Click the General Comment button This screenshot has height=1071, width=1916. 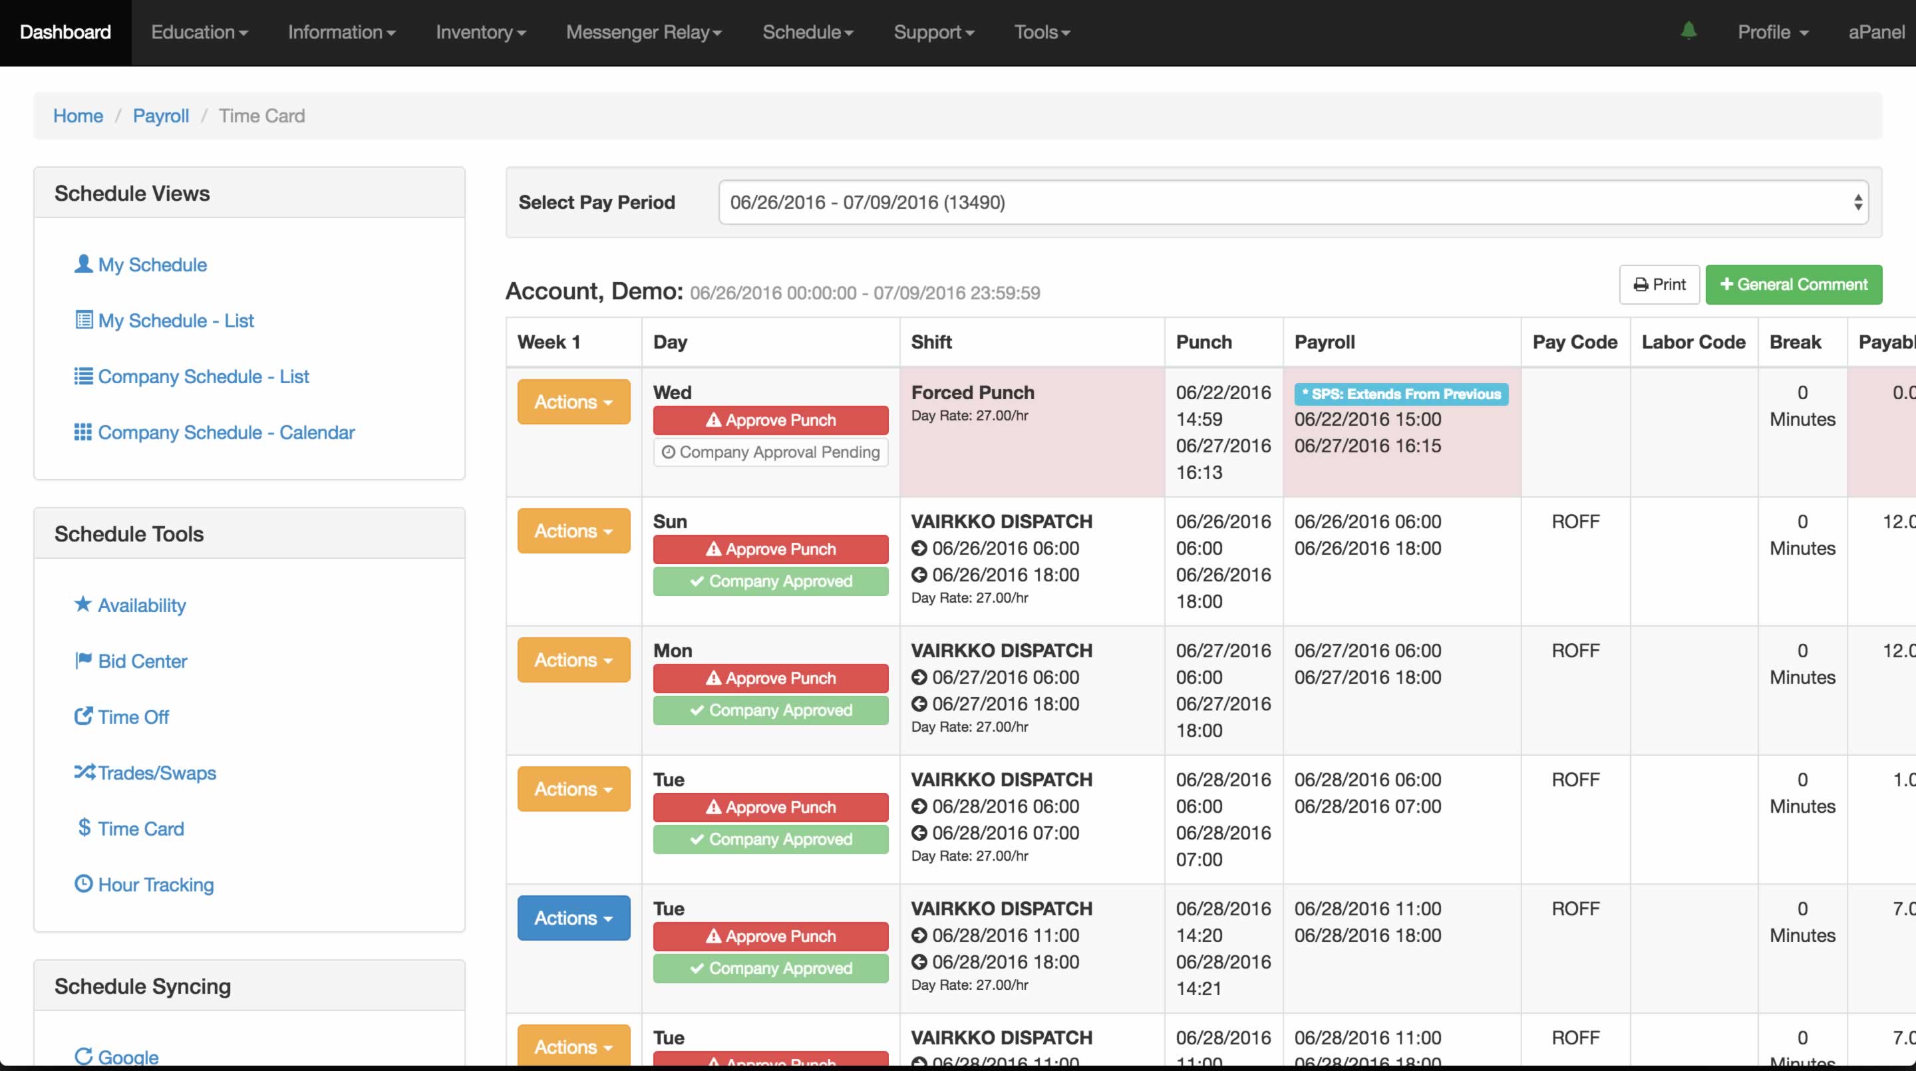tap(1794, 284)
